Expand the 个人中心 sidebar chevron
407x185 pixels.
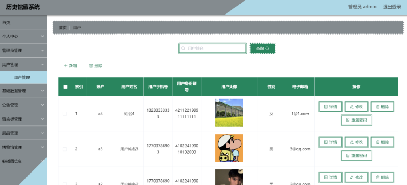(43, 36)
